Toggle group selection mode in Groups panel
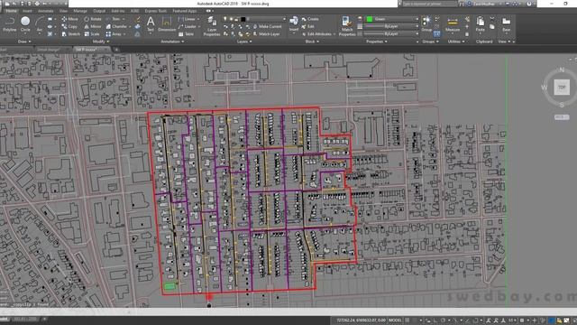This screenshot has height=325, width=577. (436, 34)
